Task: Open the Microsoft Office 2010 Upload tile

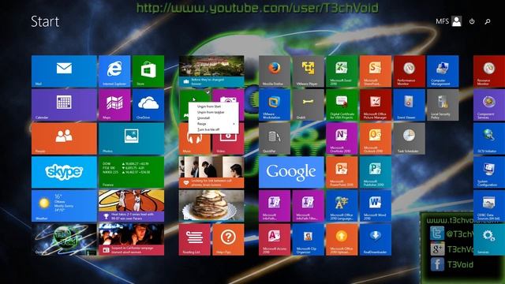Action: click(x=342, y=240)
